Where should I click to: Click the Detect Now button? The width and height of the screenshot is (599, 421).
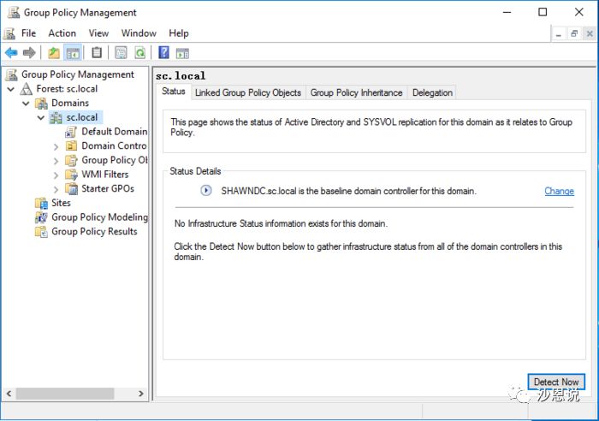click(x=556, y=382)
